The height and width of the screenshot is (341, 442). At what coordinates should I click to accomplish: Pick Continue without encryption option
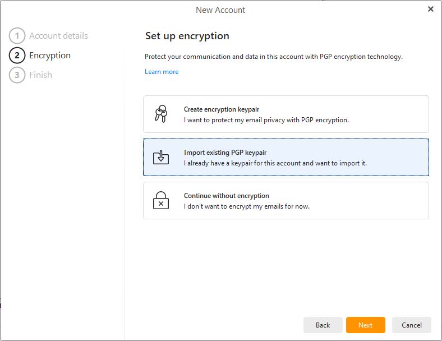(x=286, y=200)
